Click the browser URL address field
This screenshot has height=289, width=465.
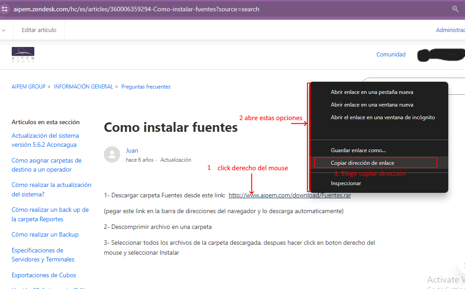[x=136, y=9]
